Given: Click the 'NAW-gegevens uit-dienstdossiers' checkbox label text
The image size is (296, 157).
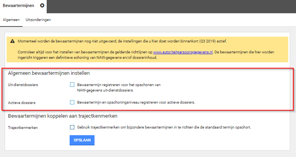Looking at the screenshot, I should tap(105, 90).
